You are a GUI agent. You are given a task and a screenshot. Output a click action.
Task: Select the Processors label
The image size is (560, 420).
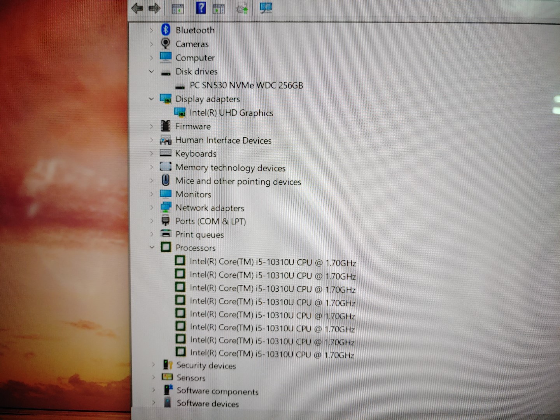(195, 248)
